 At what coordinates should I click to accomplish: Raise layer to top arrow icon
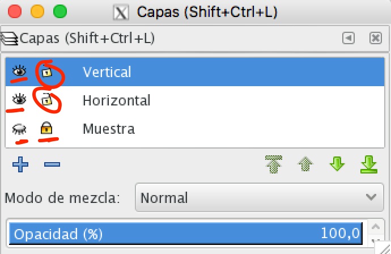[x=274, y=165]
